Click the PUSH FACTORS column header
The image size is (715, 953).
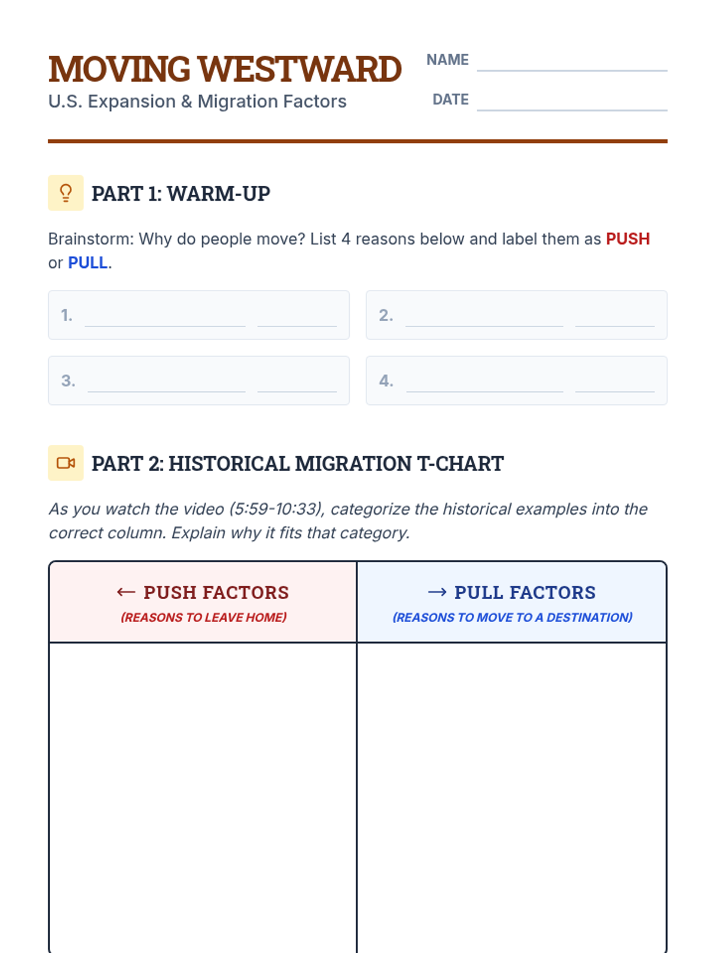click(x=203, y=602)
